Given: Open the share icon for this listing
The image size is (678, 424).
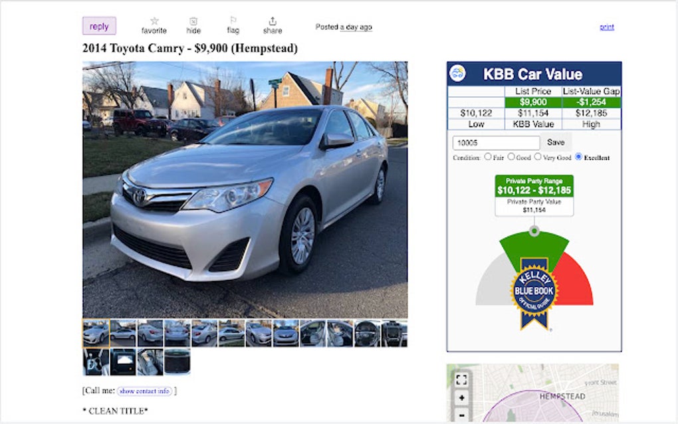Looking at the screenshot, I should coord(273,21).
